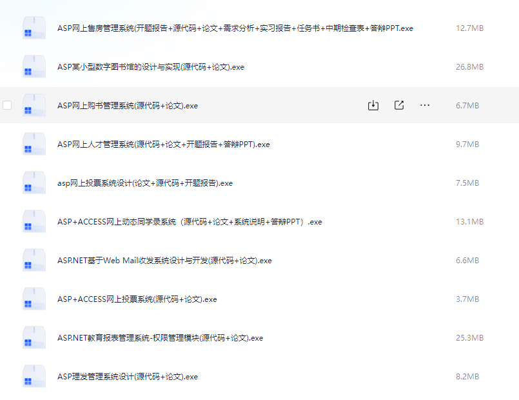The width and height of the screenshot is (519, 400).
Task: Click the icon of ASP.NET Web Mail file
Action: pyautogui.click(x=34, y=260)
